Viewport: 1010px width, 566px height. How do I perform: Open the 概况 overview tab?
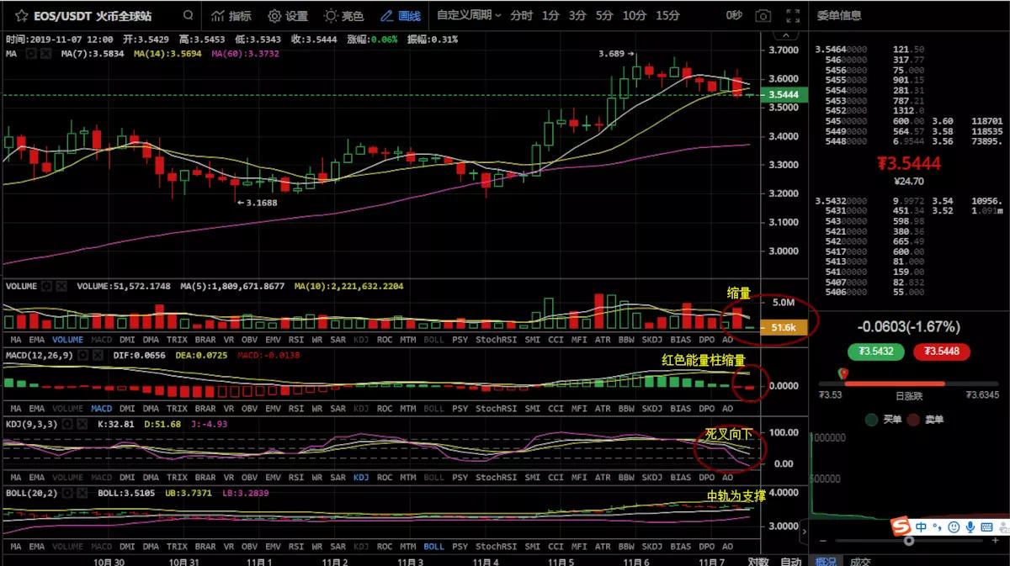(x=826, y=561)
